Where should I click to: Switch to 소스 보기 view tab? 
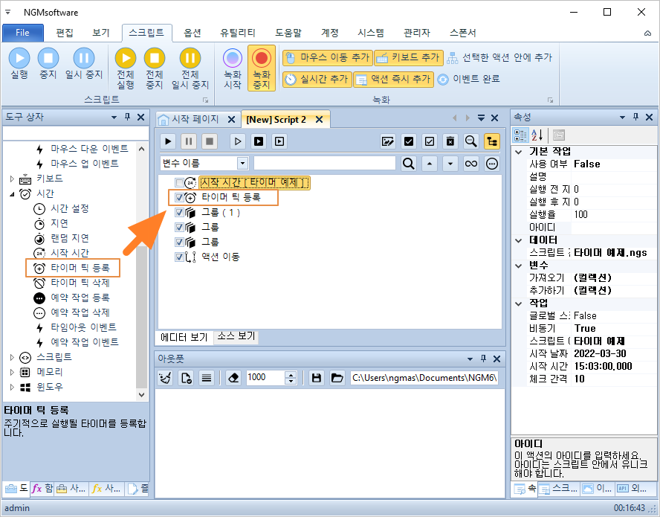[236, 335]
